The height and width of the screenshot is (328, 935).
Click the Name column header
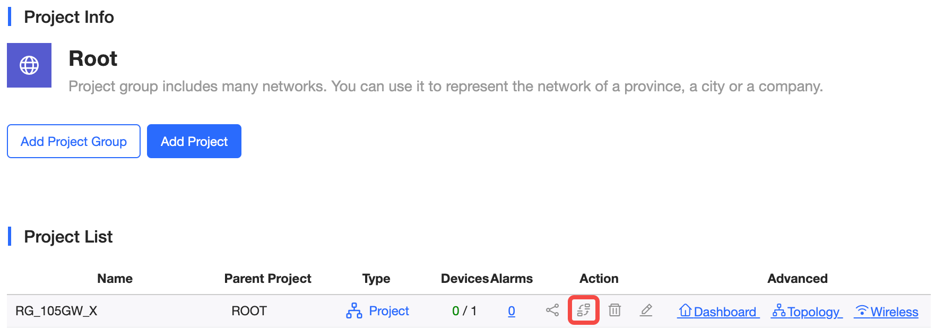pos(115,279)
